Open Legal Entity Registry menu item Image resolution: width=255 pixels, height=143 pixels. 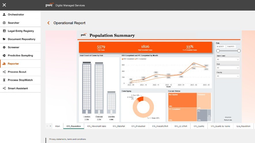(20, 31)
